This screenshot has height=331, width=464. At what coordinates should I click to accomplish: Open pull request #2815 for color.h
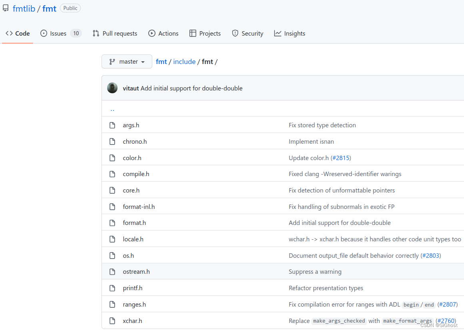(341, 158)
